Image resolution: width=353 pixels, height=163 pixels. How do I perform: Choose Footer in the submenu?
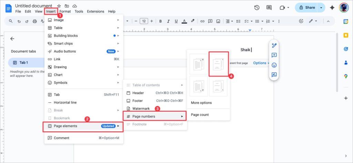click(x=155, y=101)
